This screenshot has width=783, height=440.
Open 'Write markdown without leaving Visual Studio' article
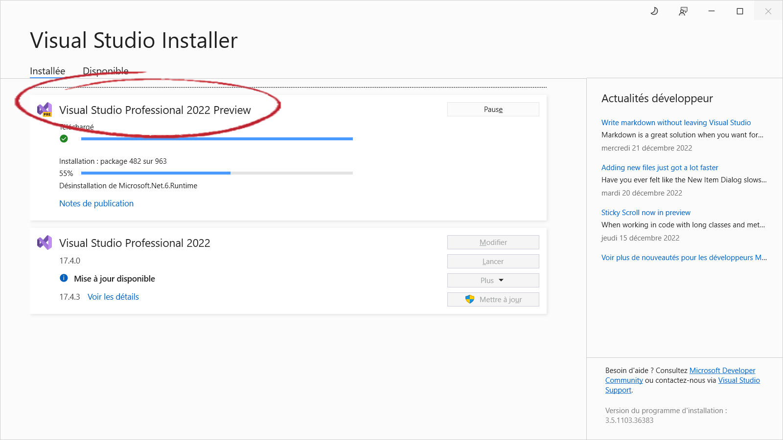coord(676,122)
